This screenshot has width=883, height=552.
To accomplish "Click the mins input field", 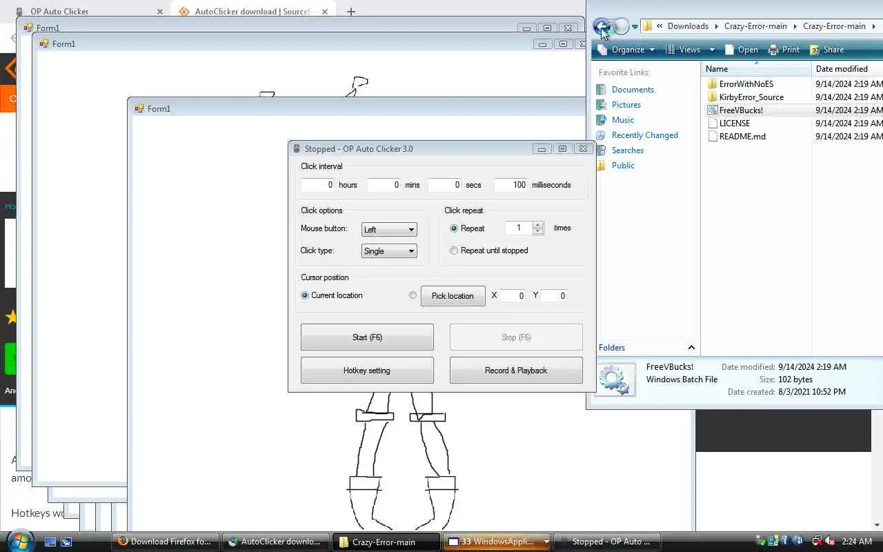I will [384, 185].
